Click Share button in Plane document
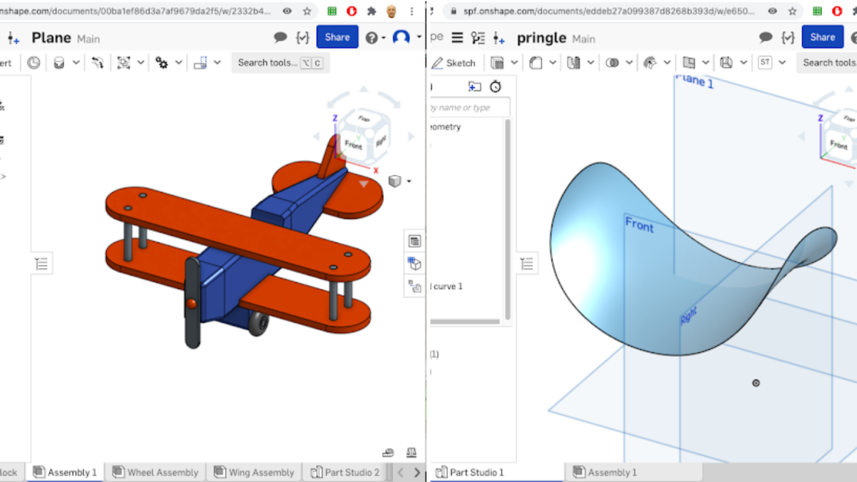Viewport: 857px width, 482px height. coord(337,37)
